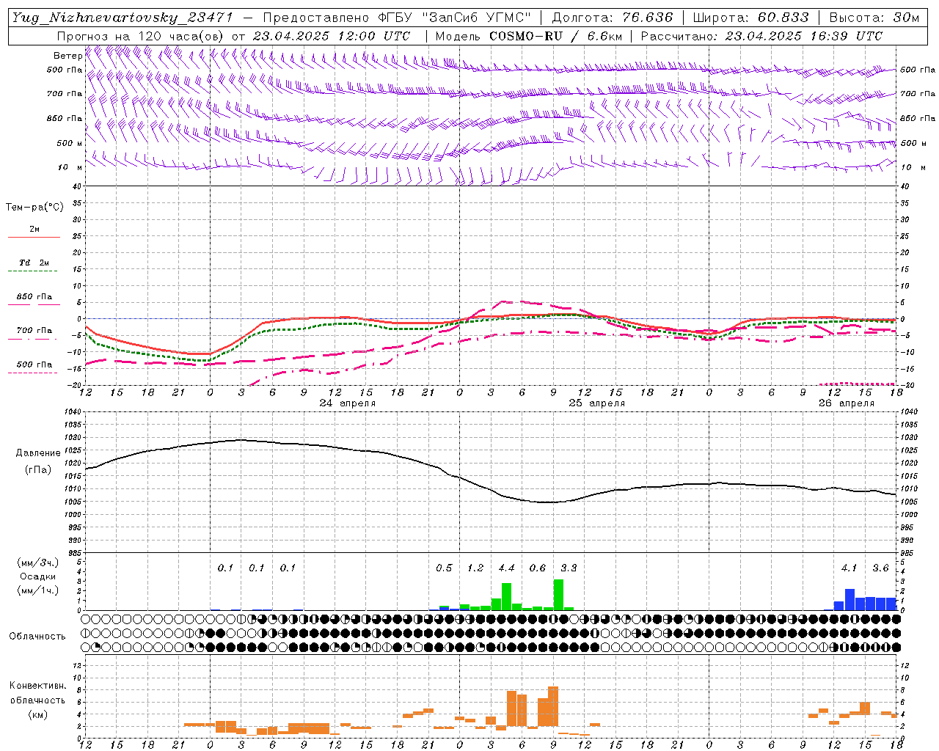Click the '24 апреля' date label
Image resolution: width=939 pixels, height=751 pixels.
click(x=348, y=403)
